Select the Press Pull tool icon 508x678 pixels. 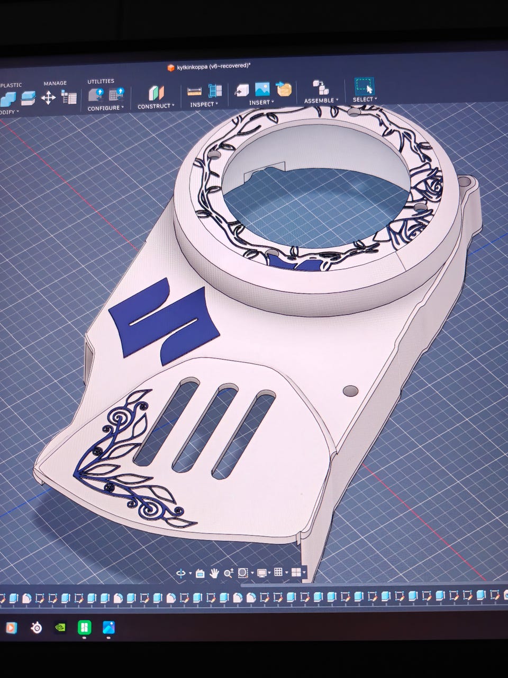(x=28, y=97)
